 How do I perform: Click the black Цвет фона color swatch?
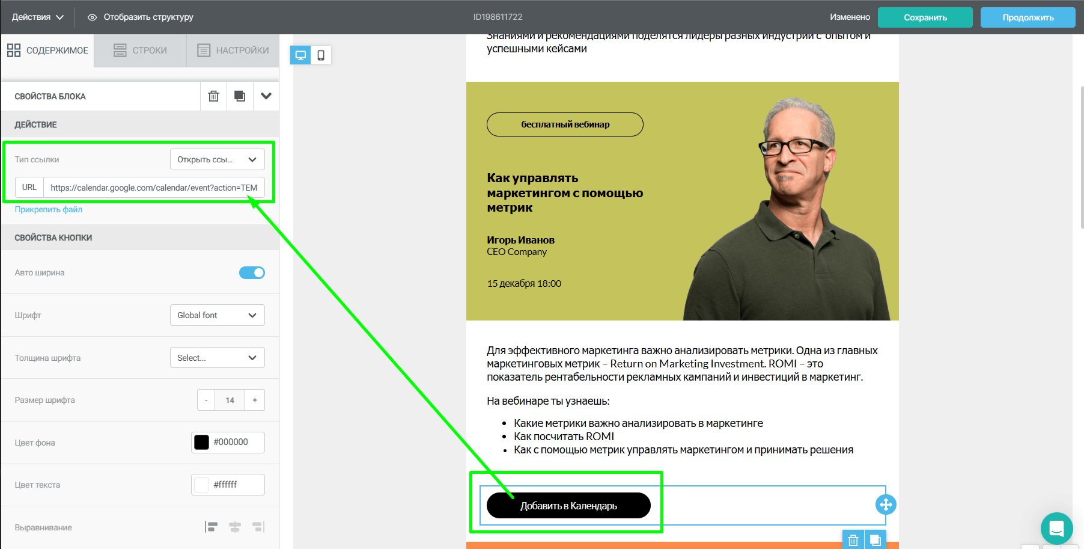click(202, 442)
